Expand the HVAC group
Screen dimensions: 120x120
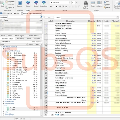(x=4, y=112)
